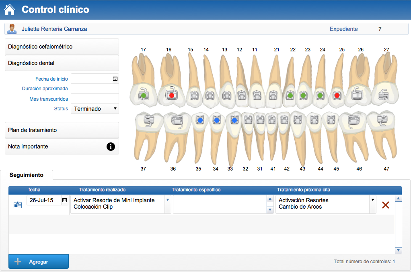Switch to the Seguimiento tab

pyautogui.click(x=26, y=175)
